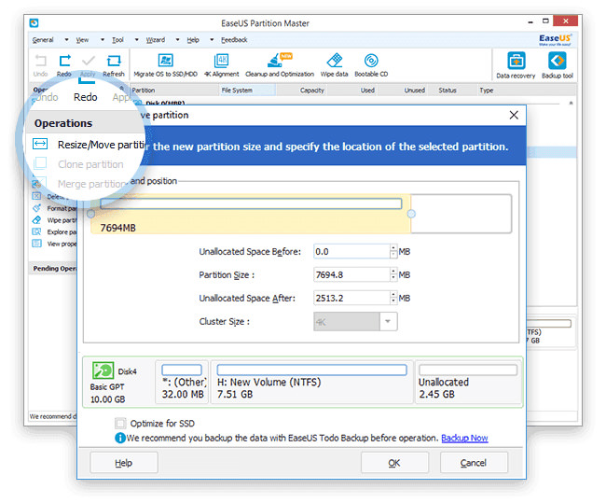Open the Help menu
The image size is (606, 503).
tap(193, 40)
